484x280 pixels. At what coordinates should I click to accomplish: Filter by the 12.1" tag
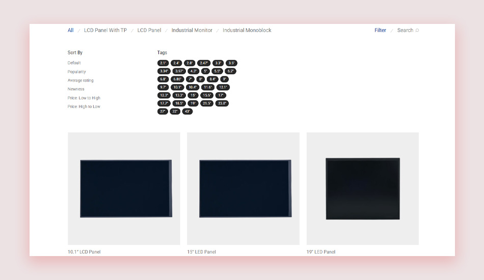tap(223, 87)
